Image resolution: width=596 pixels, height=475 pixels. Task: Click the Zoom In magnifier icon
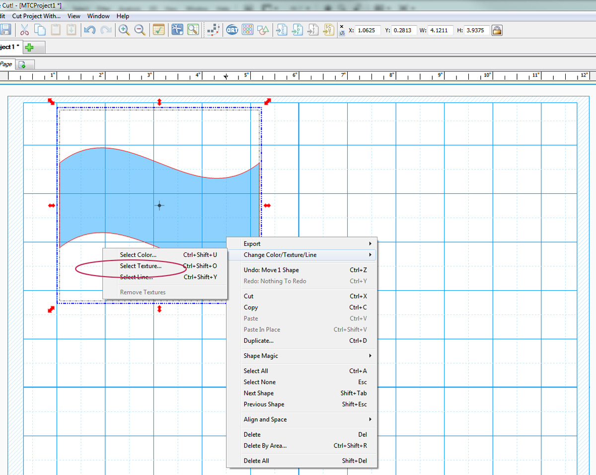point(124,30)
